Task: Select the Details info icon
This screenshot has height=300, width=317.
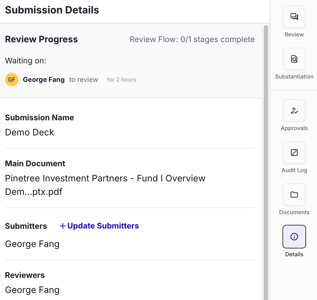Action: [x=294, y=237]
